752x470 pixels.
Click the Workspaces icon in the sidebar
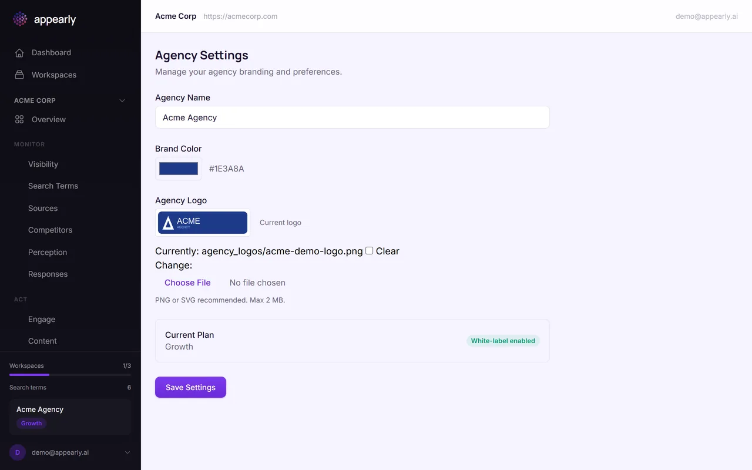tap(19, 75)
